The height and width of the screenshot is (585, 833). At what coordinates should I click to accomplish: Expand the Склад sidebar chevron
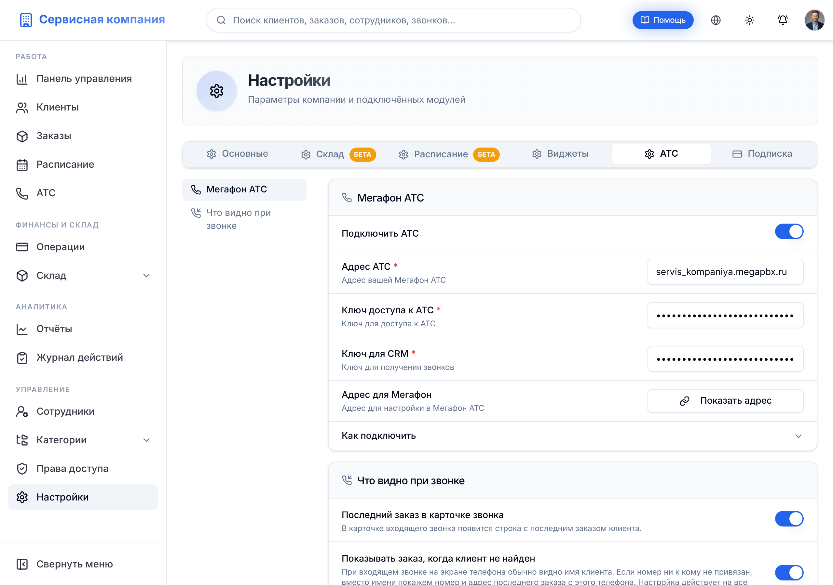(x=146, y=276)
